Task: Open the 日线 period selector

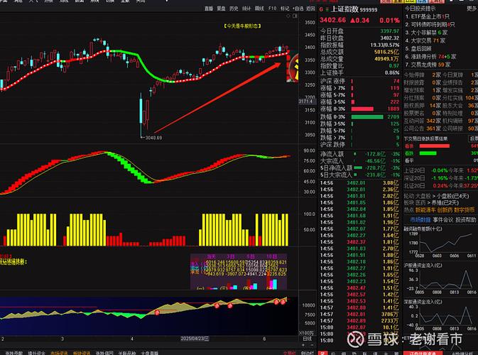Action: [x=308, y=339]
